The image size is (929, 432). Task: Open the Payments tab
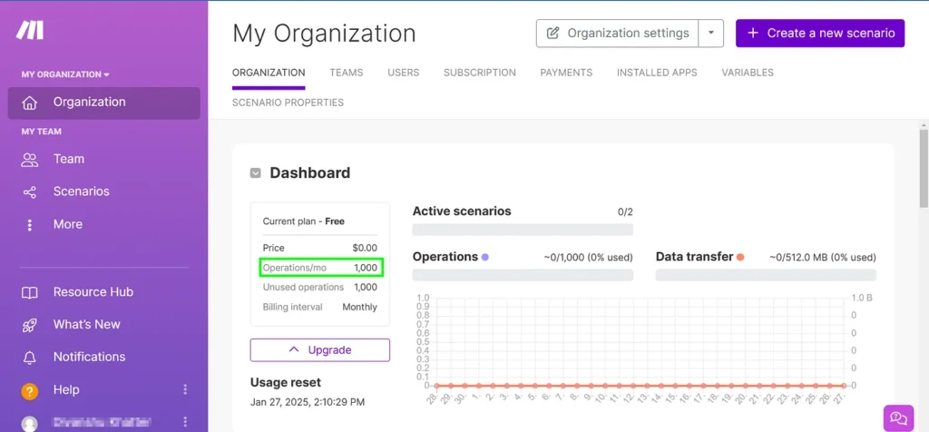566,73
